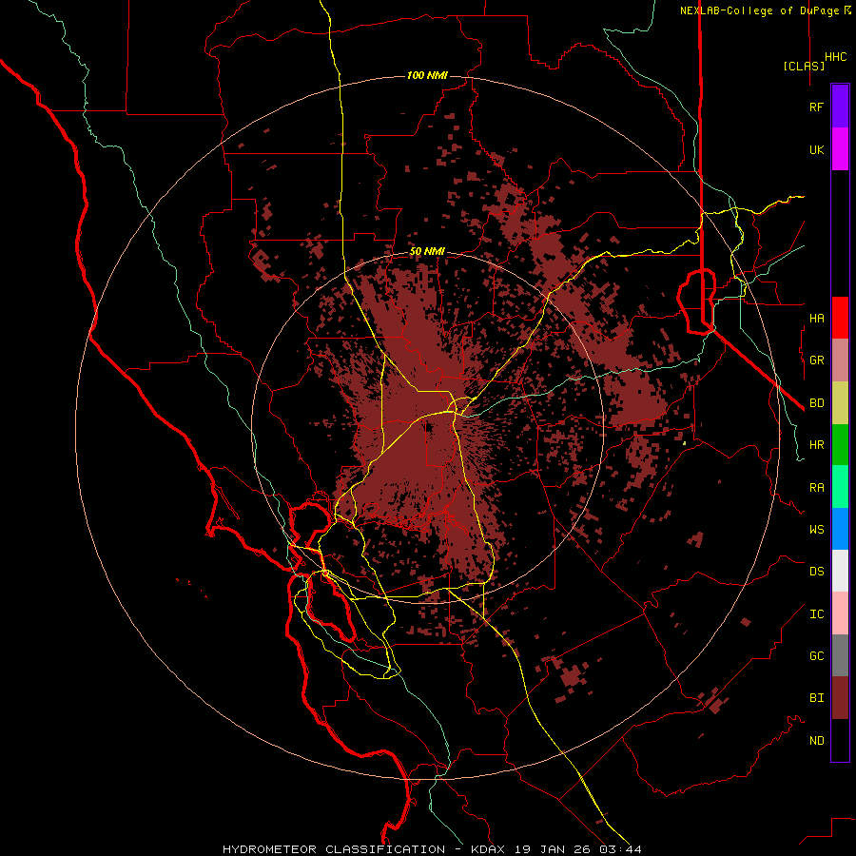Click the [CLAS] units label
The width and height of the screenshot is (856, 856).
tap(804, 66)
